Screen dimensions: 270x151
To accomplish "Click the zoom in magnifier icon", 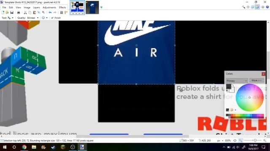I will tap(265, 141).
